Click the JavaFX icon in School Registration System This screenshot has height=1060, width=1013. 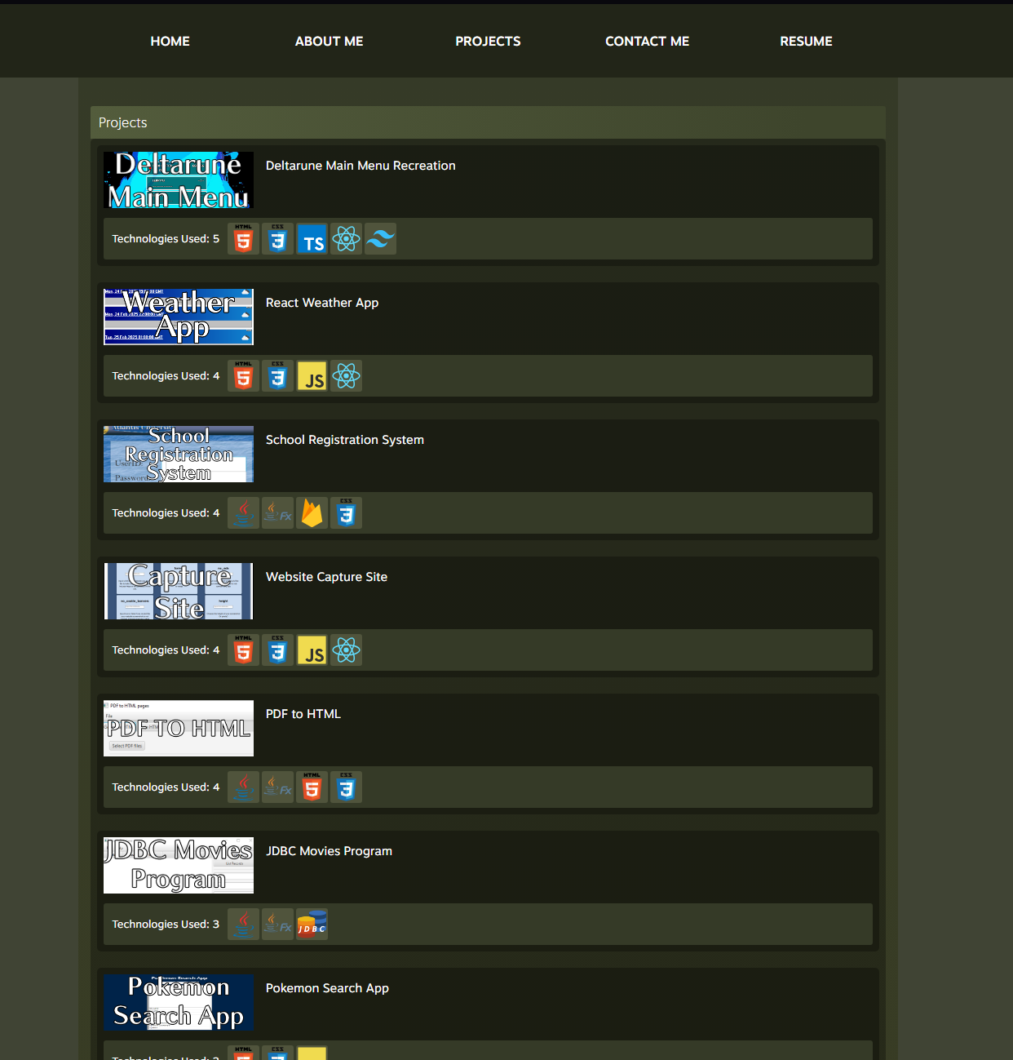click(277, 513)
